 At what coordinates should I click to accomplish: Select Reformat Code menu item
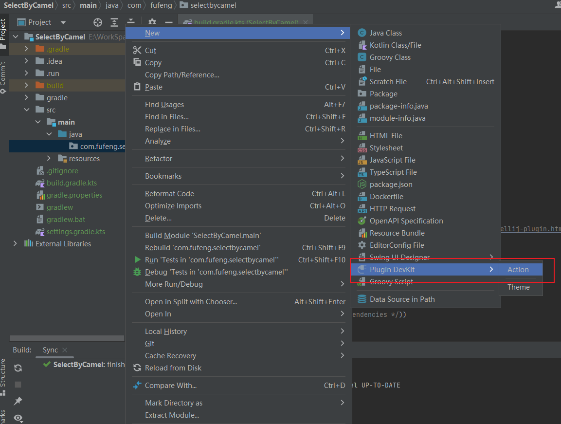(x=238, y=194)
